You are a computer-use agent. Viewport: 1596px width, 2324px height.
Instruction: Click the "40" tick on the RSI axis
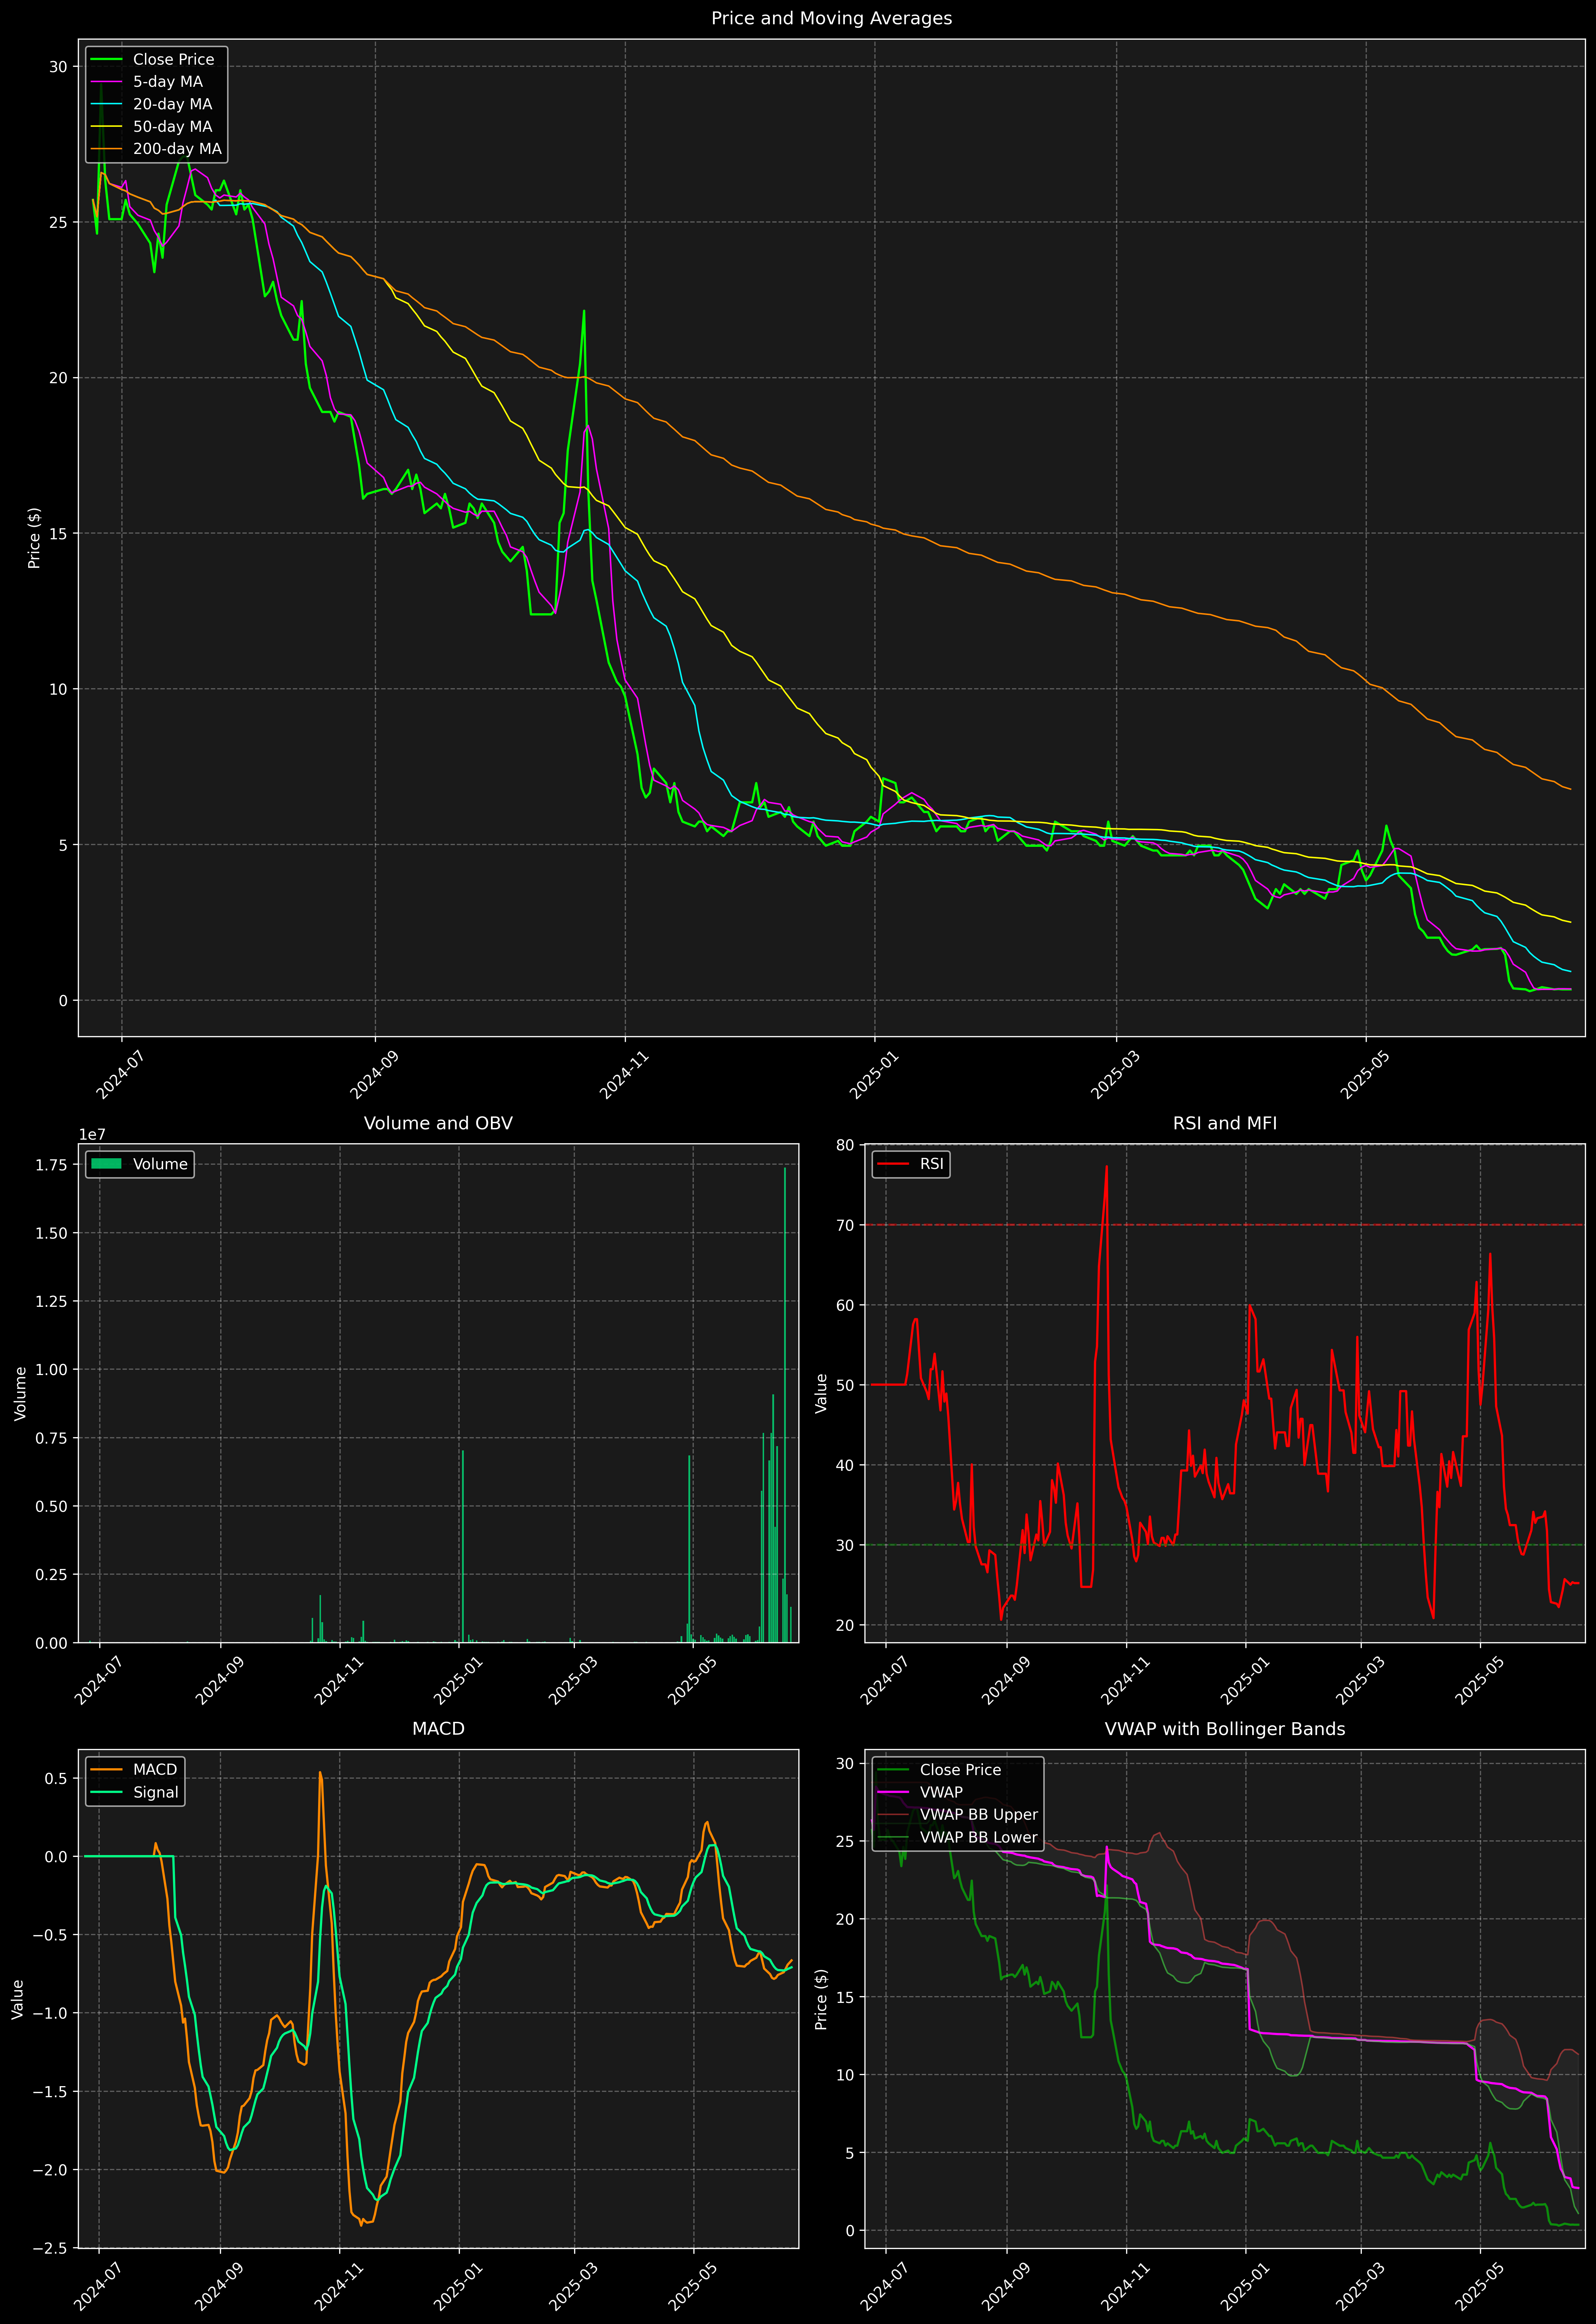point(846,1465)
